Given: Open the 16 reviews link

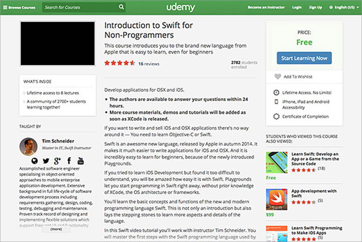Looking at the screenshot, I should (149, 64).
